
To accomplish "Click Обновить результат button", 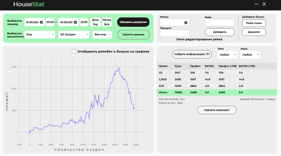I will 133,22.
